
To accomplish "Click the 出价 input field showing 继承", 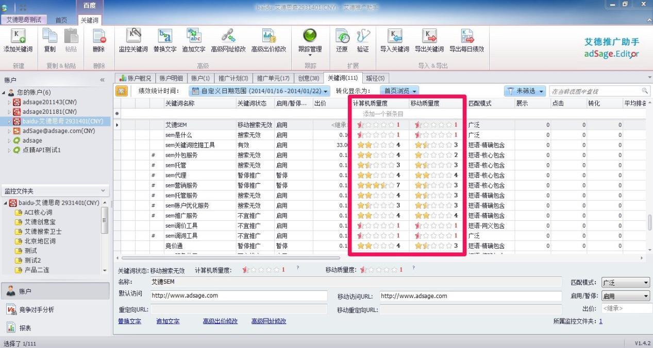I will [x=626, y=308].
